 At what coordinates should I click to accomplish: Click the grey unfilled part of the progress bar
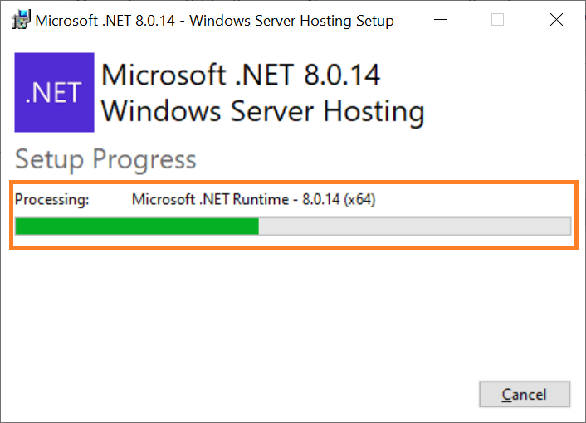click(x=414, y=226)
